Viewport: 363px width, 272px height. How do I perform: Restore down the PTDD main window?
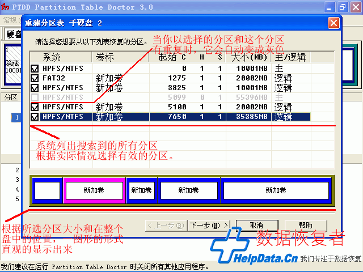pyautogui.click(x=343, y=7)
